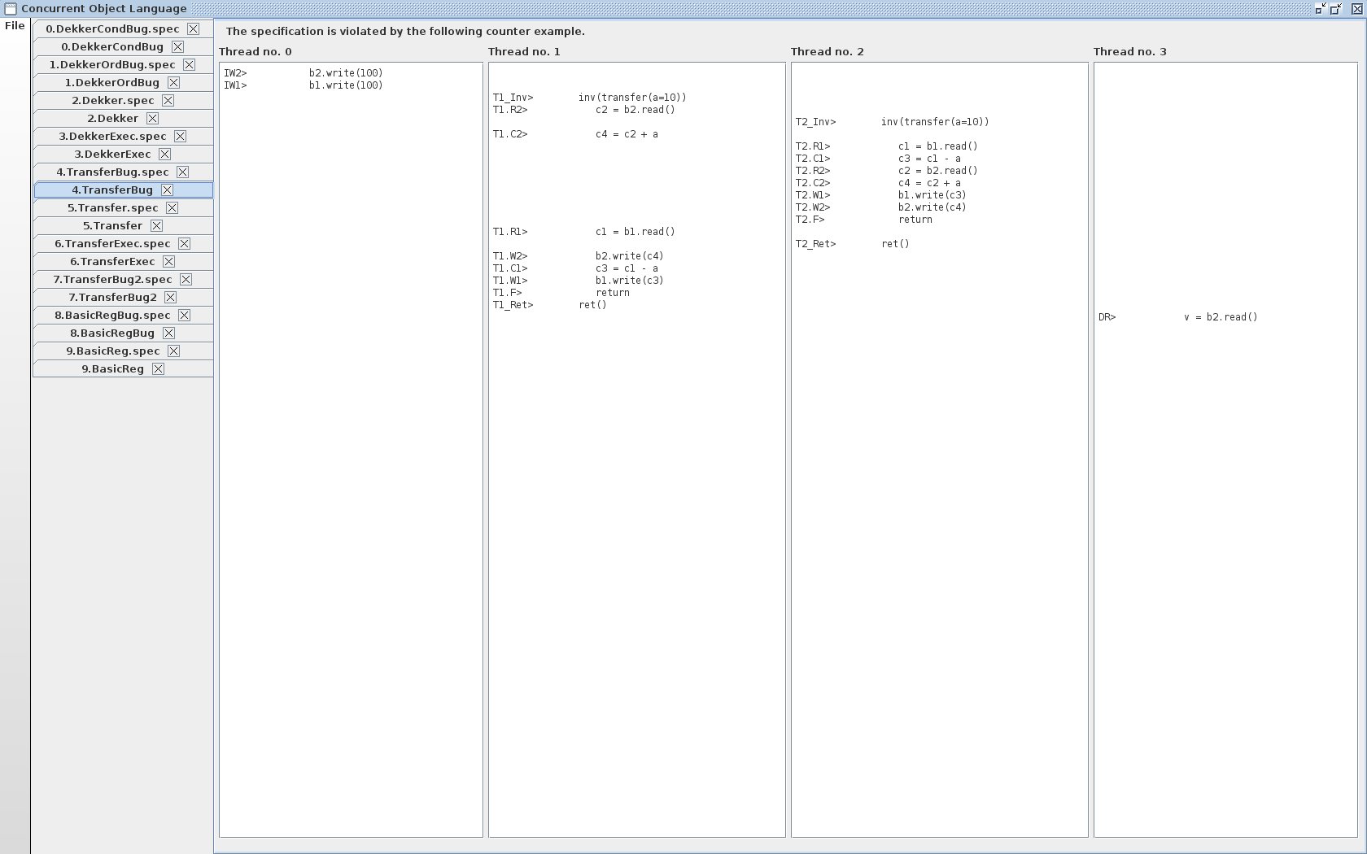Open the 5.Transfer tab

coord(123,225)
